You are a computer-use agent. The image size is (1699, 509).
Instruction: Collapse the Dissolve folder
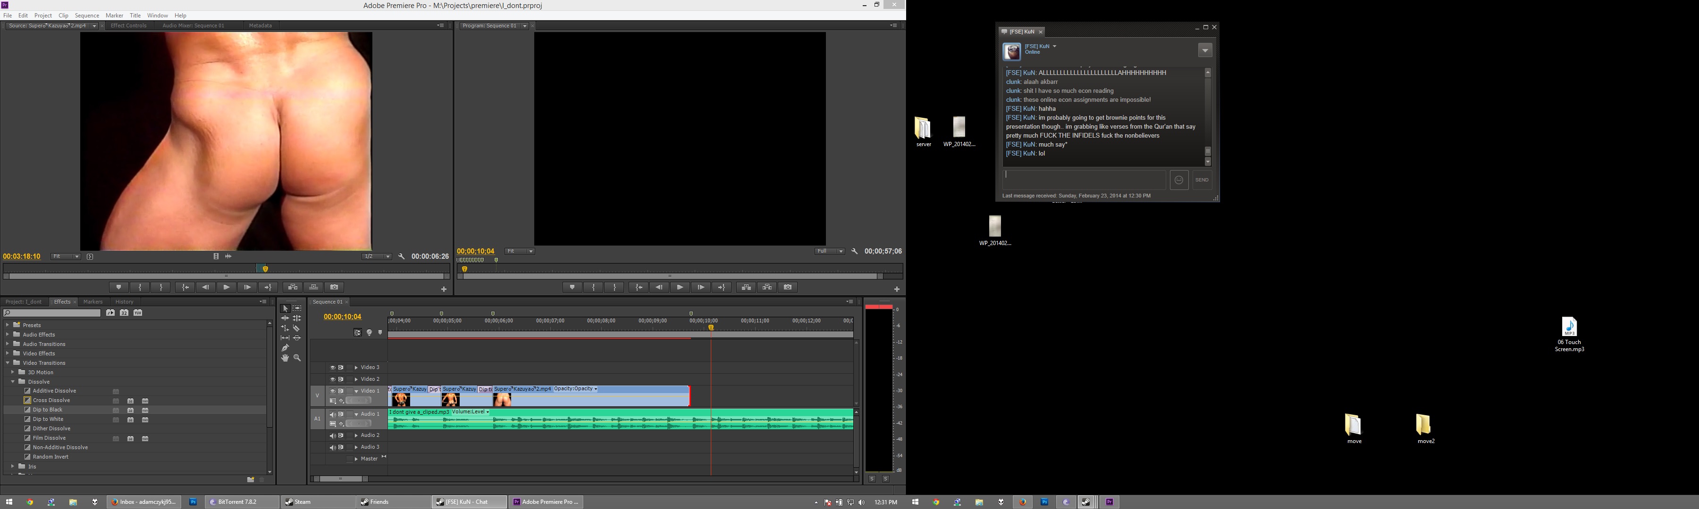[x=13, y=382]
